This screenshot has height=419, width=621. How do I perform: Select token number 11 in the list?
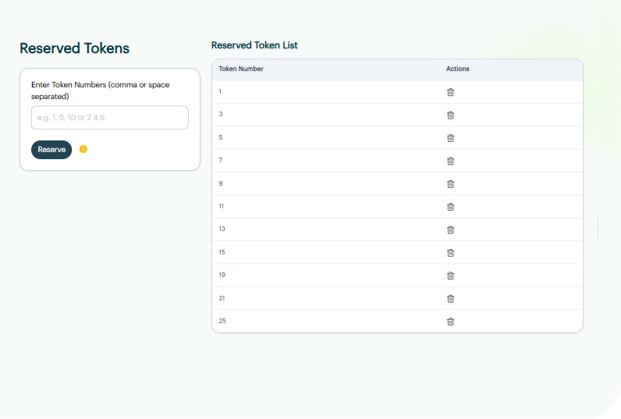click(222, 207)
